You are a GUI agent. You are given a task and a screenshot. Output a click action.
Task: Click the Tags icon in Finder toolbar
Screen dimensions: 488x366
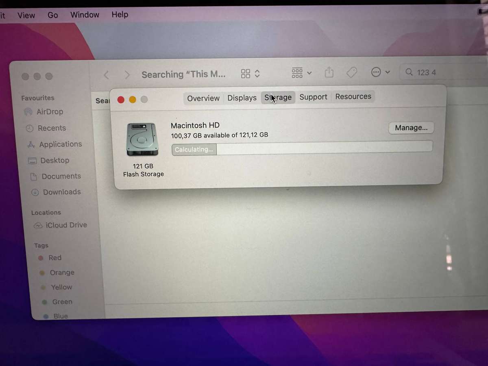coord(351,72)
